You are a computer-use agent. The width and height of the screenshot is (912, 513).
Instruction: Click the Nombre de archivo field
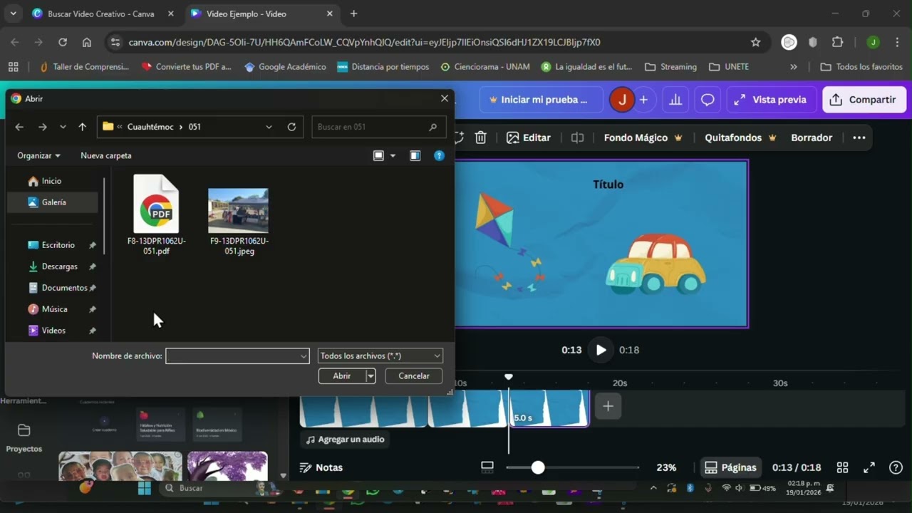pos(237,356)
